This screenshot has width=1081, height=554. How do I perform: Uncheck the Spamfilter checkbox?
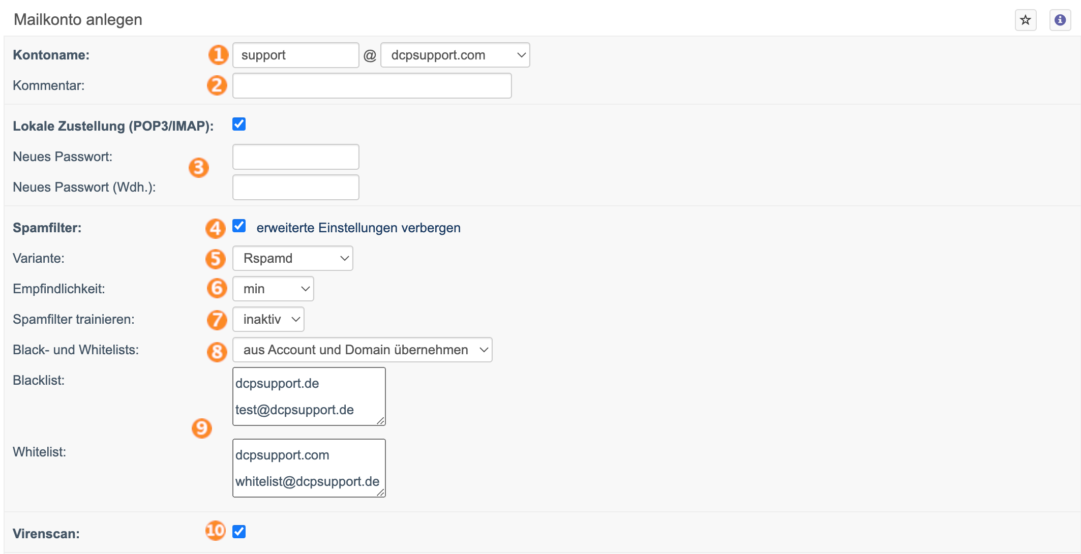[x=239, y=226]
